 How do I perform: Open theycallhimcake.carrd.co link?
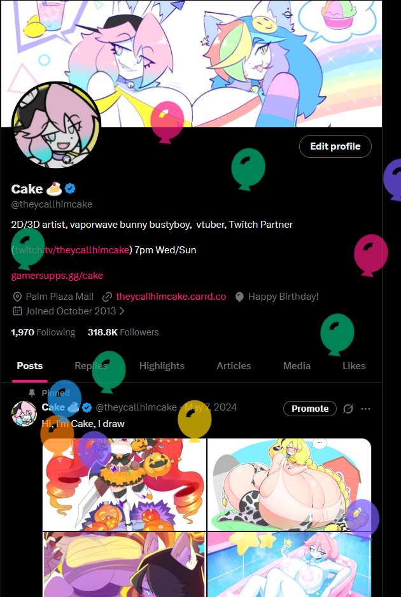click(171, 297)
